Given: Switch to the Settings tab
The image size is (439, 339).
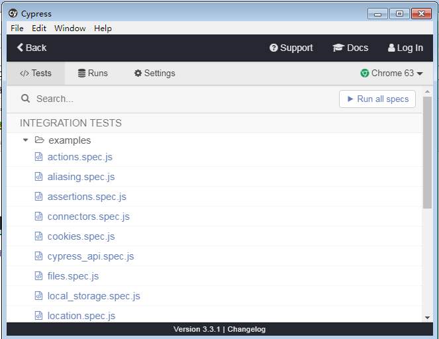Looking at the screenshot, I should tap(154, 73).
